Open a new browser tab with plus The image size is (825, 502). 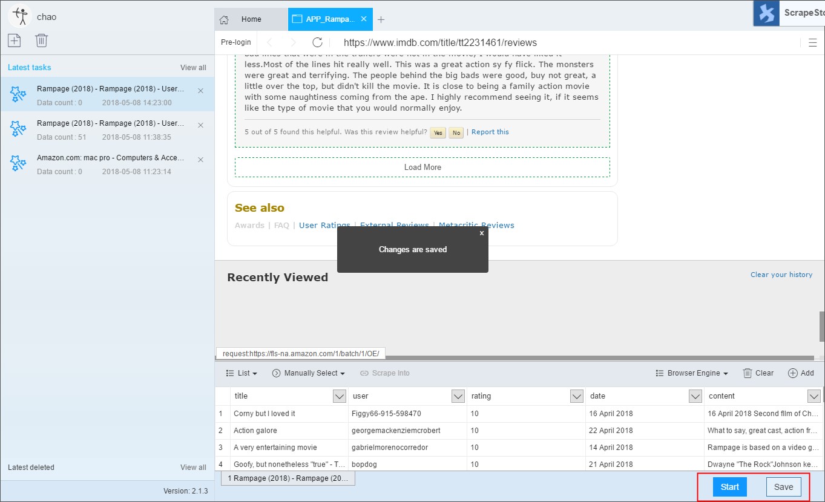381,19
